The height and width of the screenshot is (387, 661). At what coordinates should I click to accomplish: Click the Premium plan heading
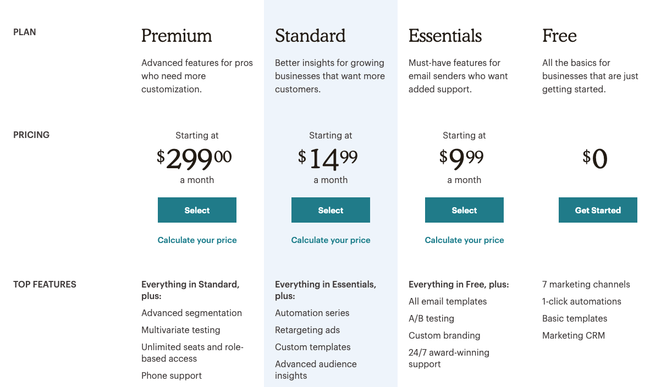pos(177,36)
